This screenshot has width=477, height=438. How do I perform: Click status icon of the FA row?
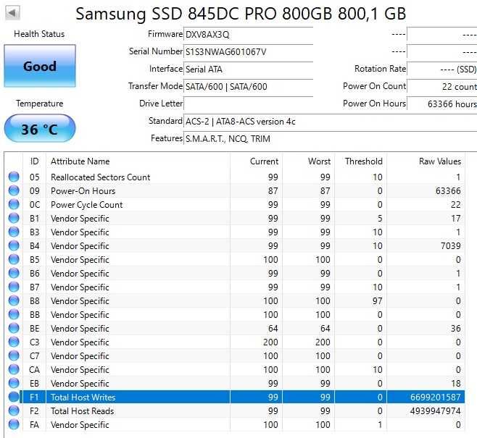(x=14, y=424)
